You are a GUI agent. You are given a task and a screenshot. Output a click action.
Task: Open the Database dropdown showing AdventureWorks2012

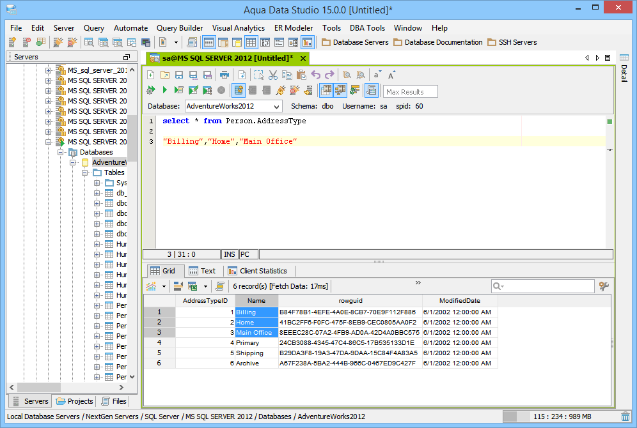coord(233,106)
